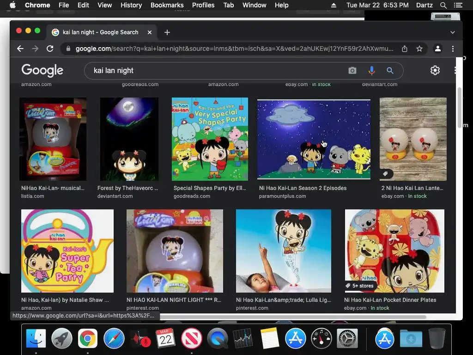Image resolution: width=473 pixels, height=355 pixels.
Task: Open the Chrome menu in menu bar
Action: (x=37, y=5)
